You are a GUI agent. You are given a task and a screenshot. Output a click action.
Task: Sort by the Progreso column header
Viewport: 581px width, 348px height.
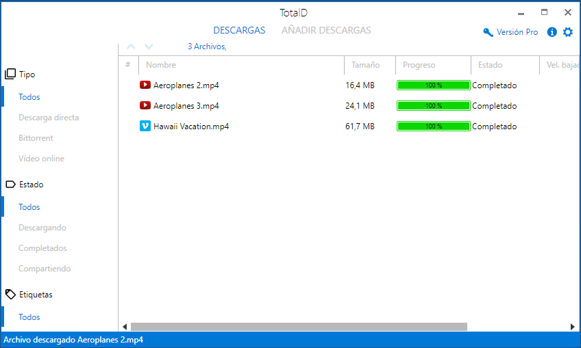(x=433, y=65)
